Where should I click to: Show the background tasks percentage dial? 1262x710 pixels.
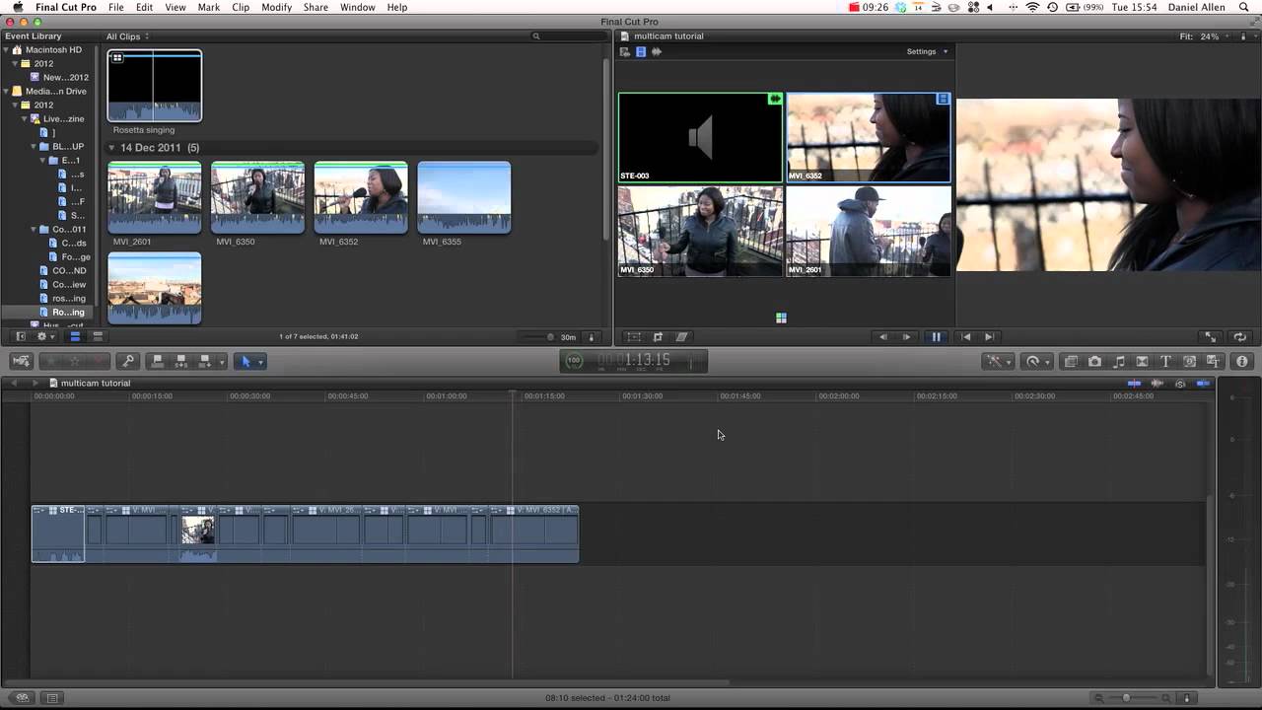(x=574, y=361)
